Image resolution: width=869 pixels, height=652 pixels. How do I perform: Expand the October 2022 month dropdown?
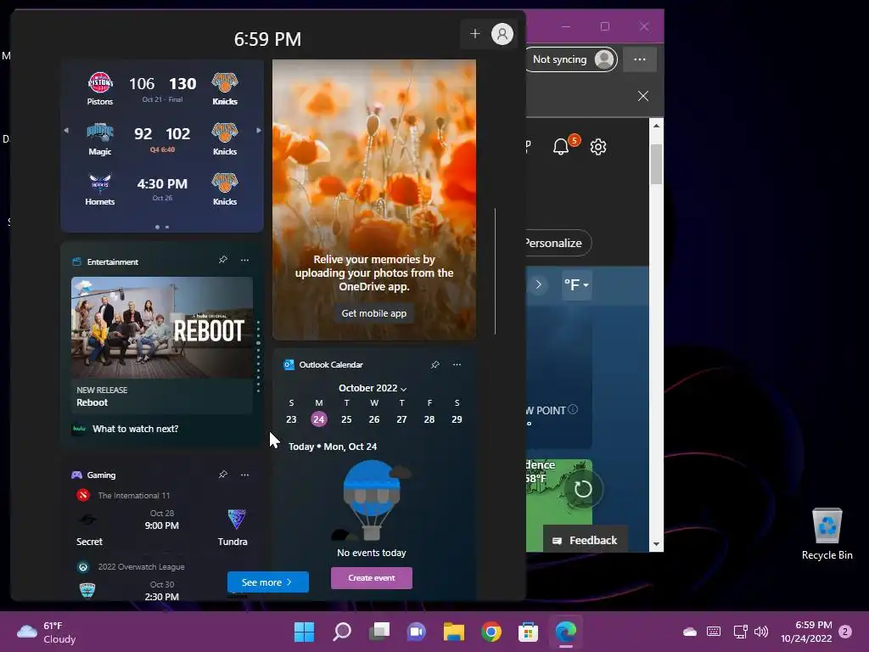point(373,388)
